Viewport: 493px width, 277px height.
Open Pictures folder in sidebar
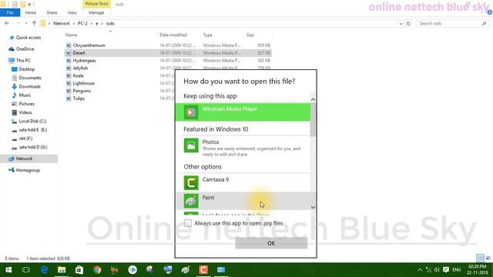click(x=26, y=104)
